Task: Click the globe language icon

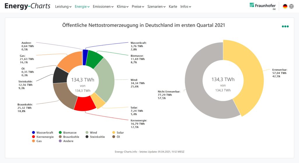Action: pos(291,6)
